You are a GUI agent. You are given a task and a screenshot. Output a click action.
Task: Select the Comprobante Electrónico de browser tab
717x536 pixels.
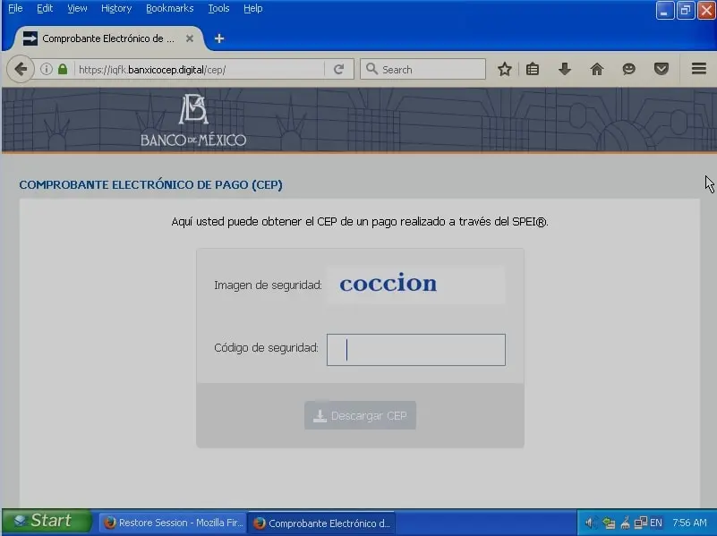(x=109, y=38)
